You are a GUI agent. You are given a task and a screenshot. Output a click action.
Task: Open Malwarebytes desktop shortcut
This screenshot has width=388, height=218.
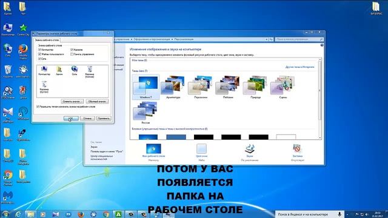(8, 198)
